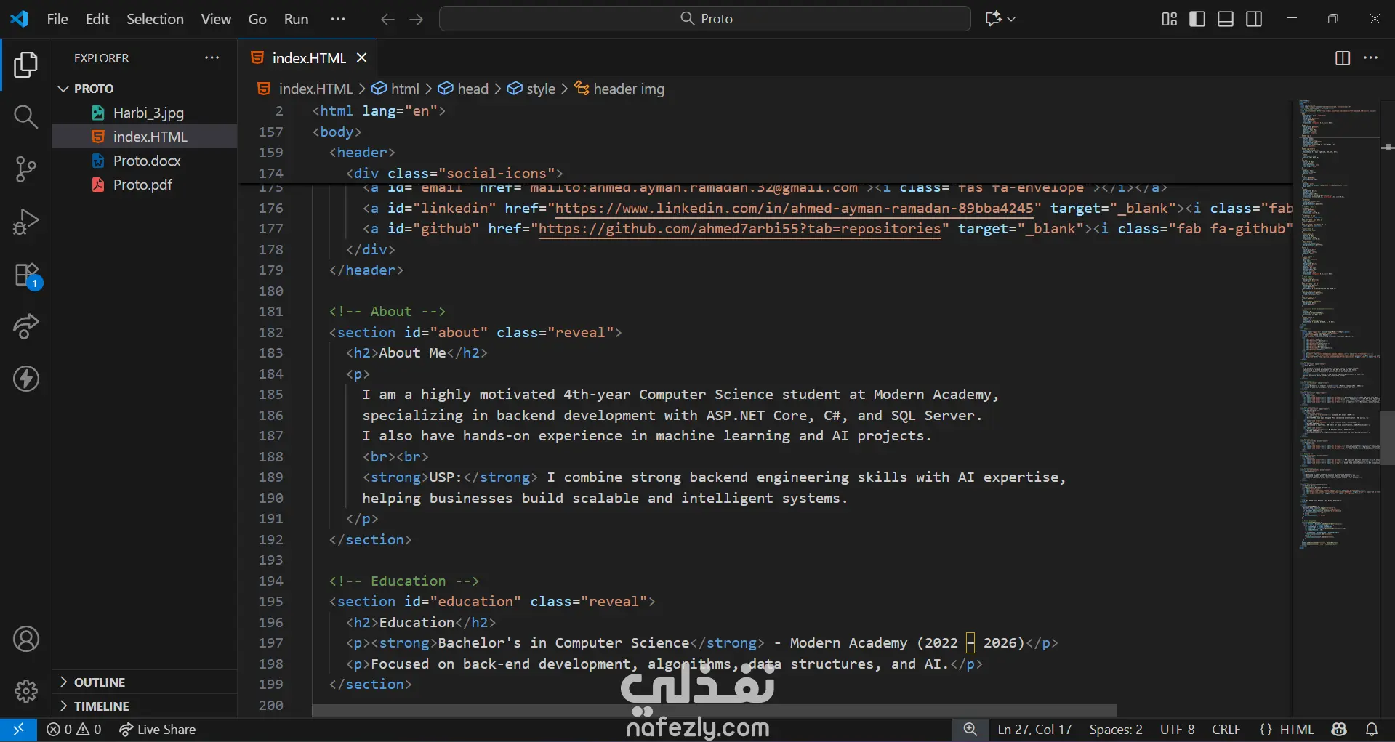Screen dimensions: 1395x742
Task: Follow the LinkedIn profile URL link
Action: click(794, 209)
